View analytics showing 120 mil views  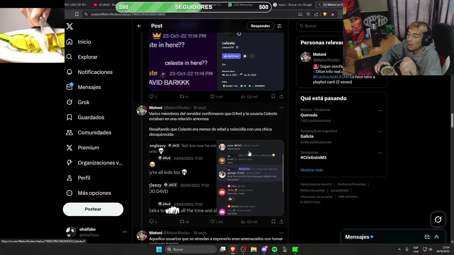point(249,96)
